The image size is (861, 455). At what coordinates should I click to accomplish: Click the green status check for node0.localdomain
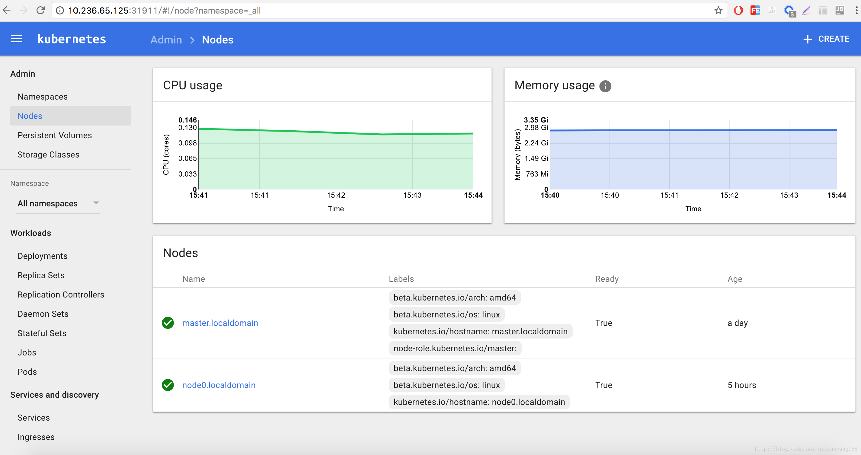point(168,385)
